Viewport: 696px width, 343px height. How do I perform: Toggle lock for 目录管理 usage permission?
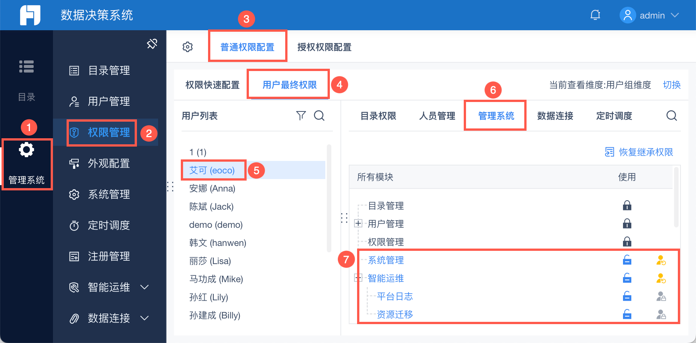click(x=627, y=205)
